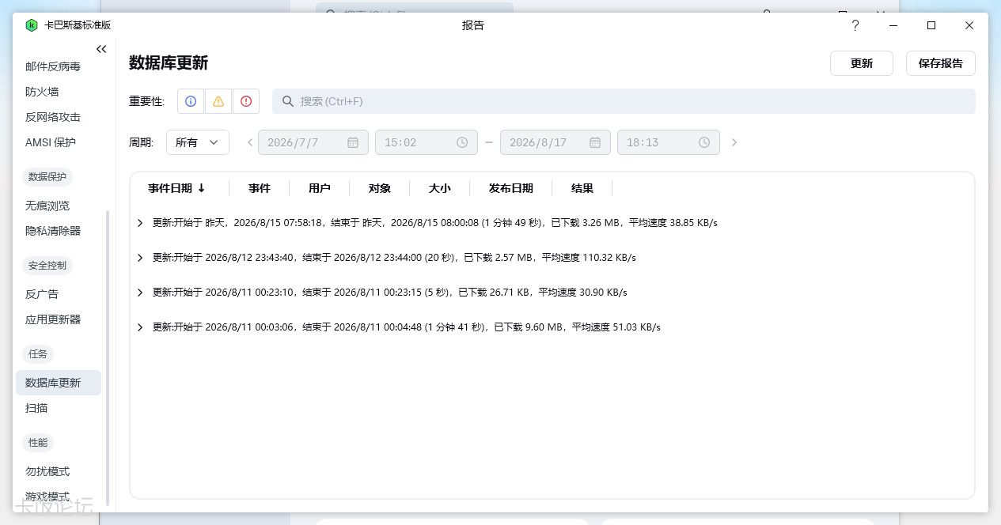The width and height of the screenshot is (1001, 525).
Task: Open 扫描 in the sidebar
Action: pos(36,408)
